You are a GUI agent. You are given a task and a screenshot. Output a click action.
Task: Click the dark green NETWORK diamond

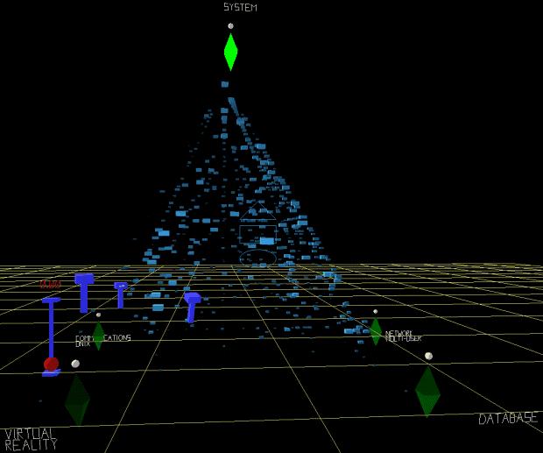pos(376,331)
